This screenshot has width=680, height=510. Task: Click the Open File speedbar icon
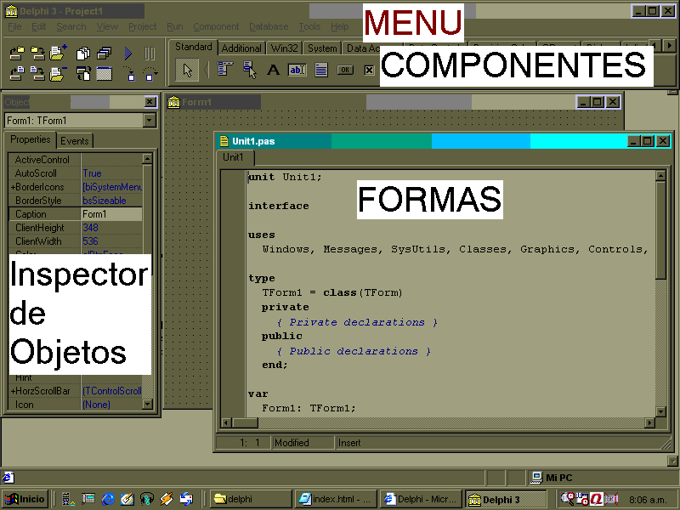[17, 73]
